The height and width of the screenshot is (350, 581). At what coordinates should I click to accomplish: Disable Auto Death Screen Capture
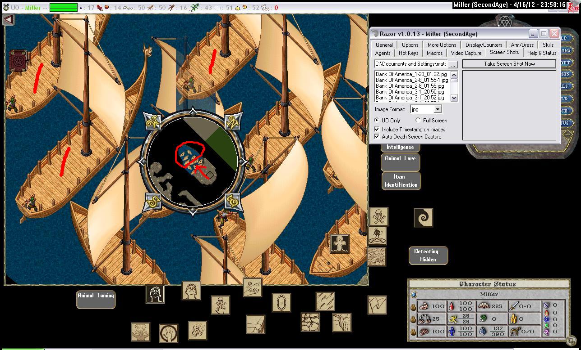click(377, 137)
